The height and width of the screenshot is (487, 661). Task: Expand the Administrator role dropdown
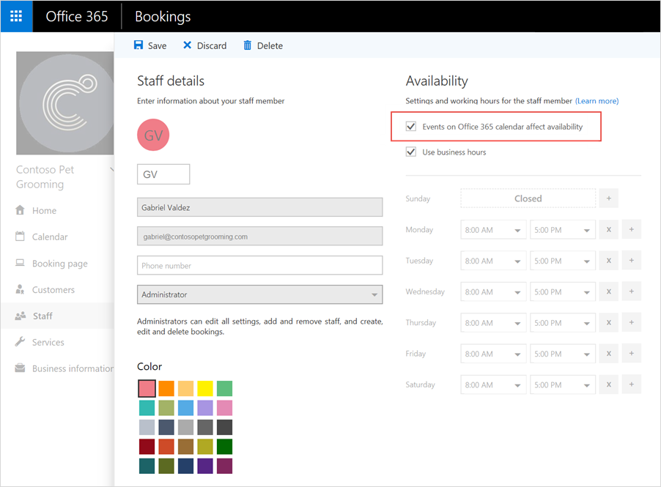coord(259,294)
